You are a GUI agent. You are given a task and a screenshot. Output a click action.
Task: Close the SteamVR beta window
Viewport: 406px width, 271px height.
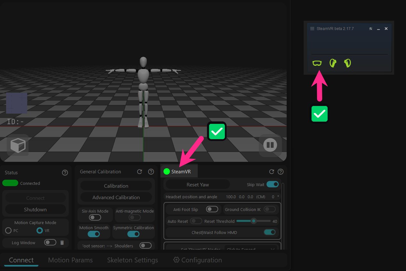386,28
